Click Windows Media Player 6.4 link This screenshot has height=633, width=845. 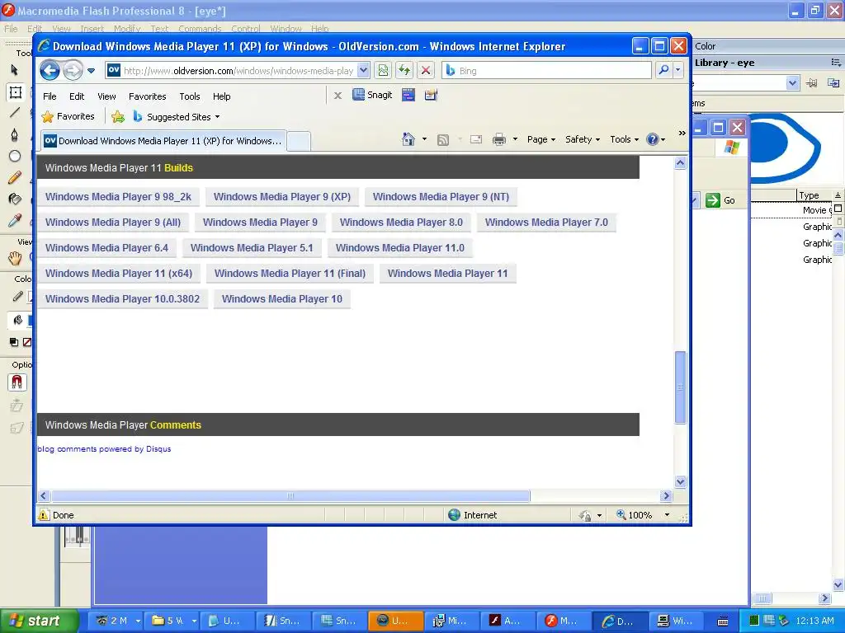coord(106,248)
